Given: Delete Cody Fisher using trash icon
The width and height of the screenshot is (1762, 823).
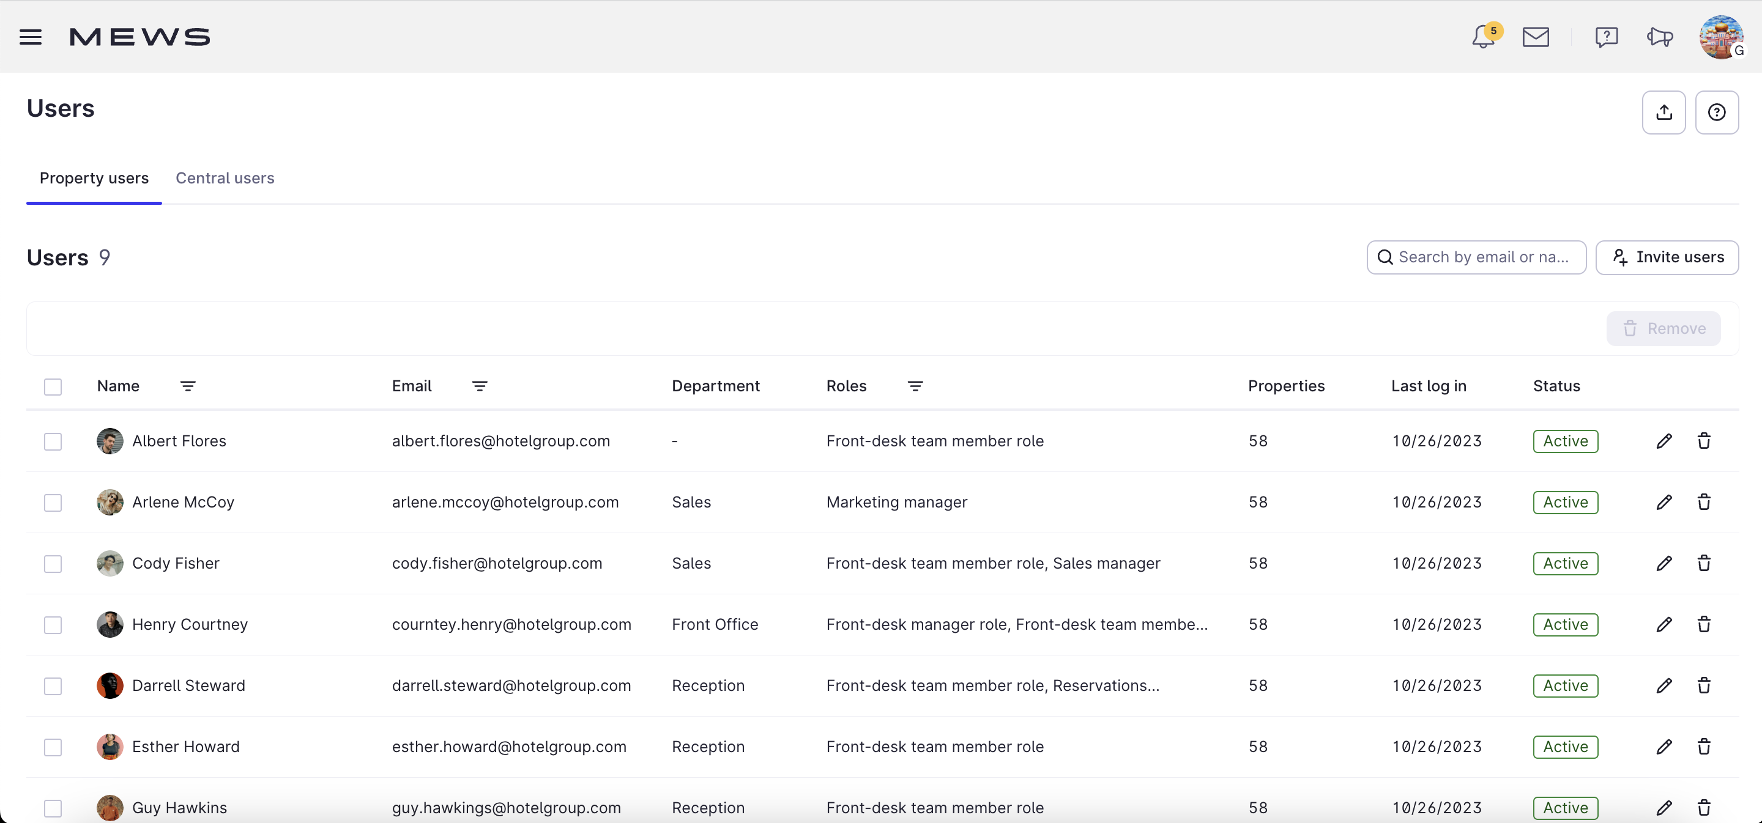Looking at the screenshot, I should [x=1704, y=563].
